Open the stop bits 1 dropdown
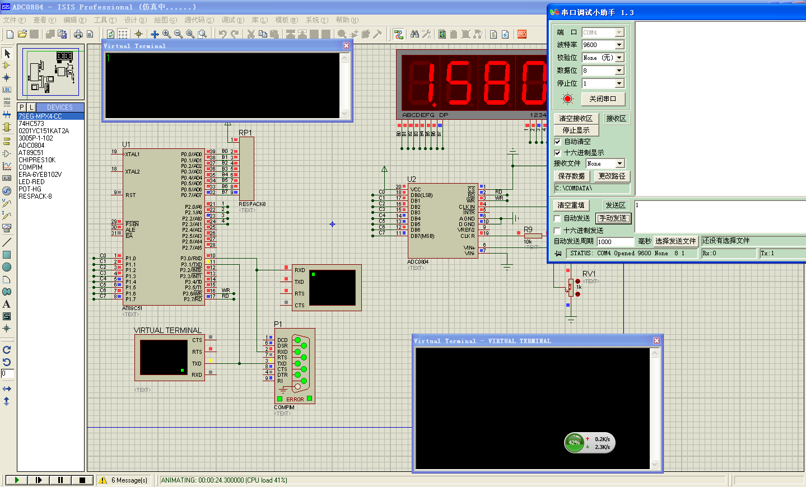Viewport: 806px width, 487px height. tap(619, 83)
